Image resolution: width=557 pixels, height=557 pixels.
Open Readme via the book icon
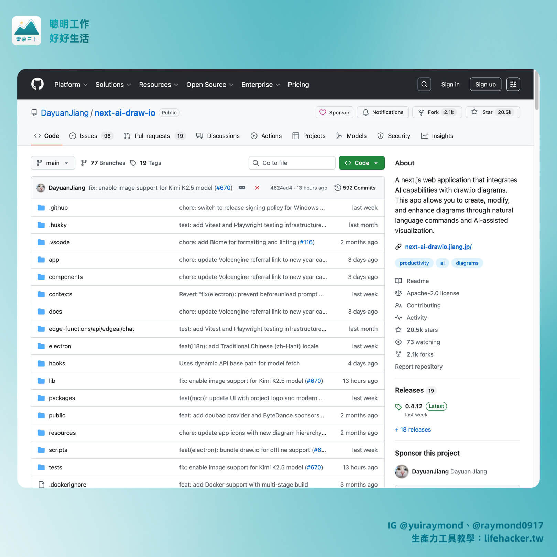click(398, 281)
